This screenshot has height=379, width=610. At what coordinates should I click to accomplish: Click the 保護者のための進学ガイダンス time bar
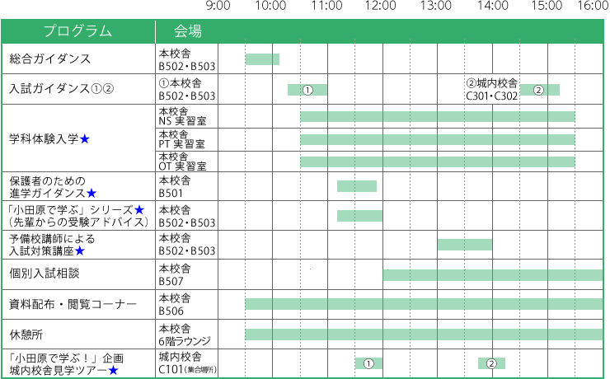point(356,186)
